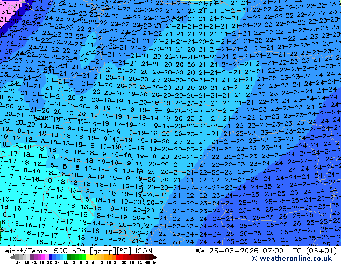
Task: Click the '(06+01)' forecast run label
Action: 321,251
